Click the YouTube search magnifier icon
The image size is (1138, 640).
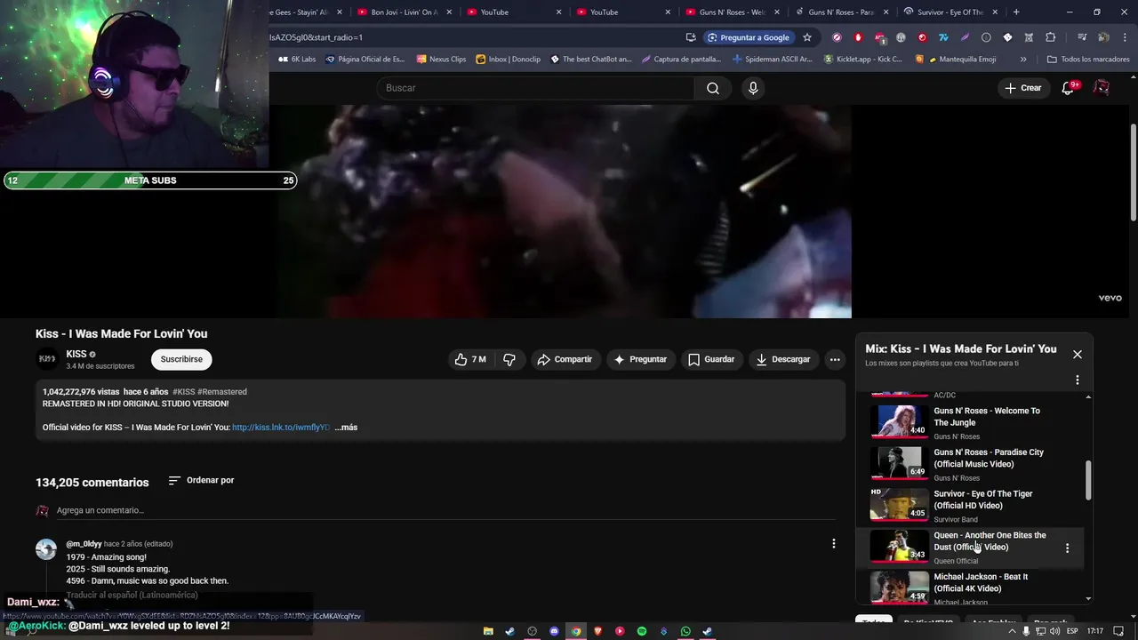pyautogui.click(x=713, y=88)
